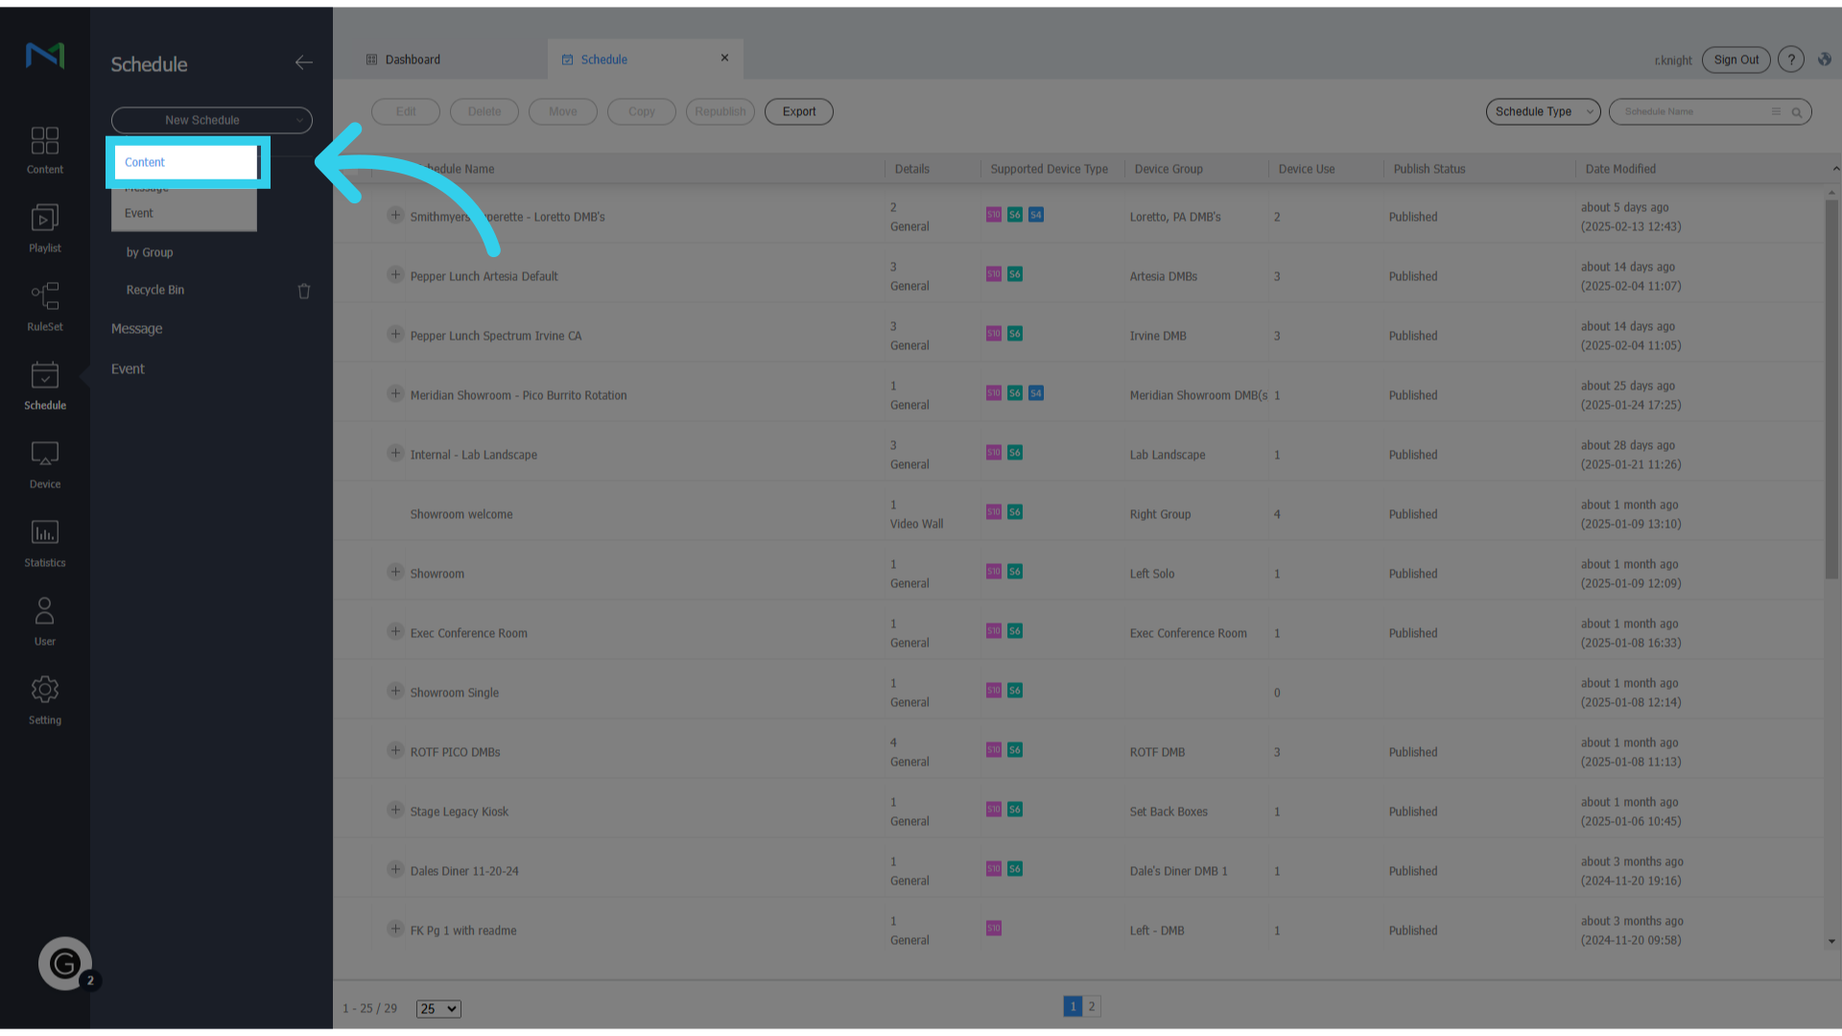Expand Pepper Lunch Spectrum Irvine CA row
This screenshot has height=1036, width=1842.
395,334
